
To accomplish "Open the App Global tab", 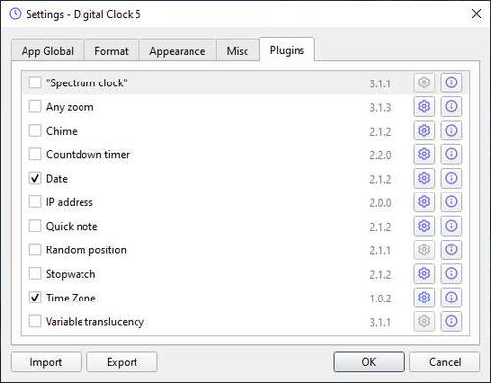I will click(x=47, y=51).
